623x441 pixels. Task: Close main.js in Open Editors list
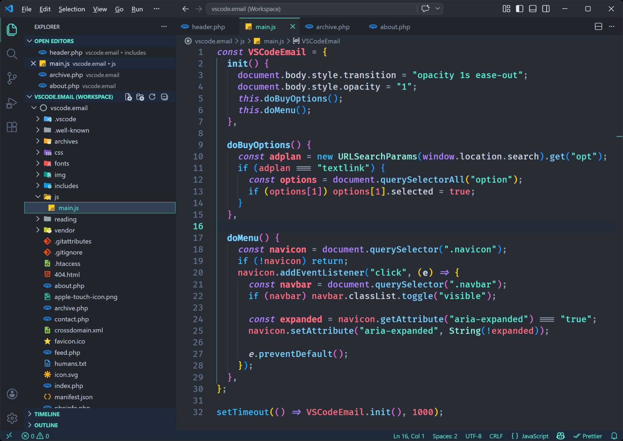coord(33,63)
